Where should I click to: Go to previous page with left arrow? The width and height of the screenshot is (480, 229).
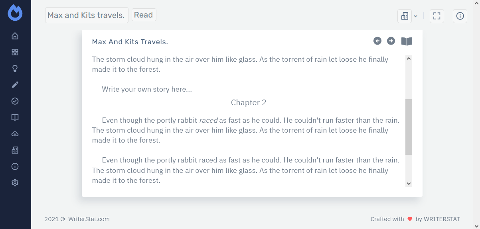coord(377,41)
